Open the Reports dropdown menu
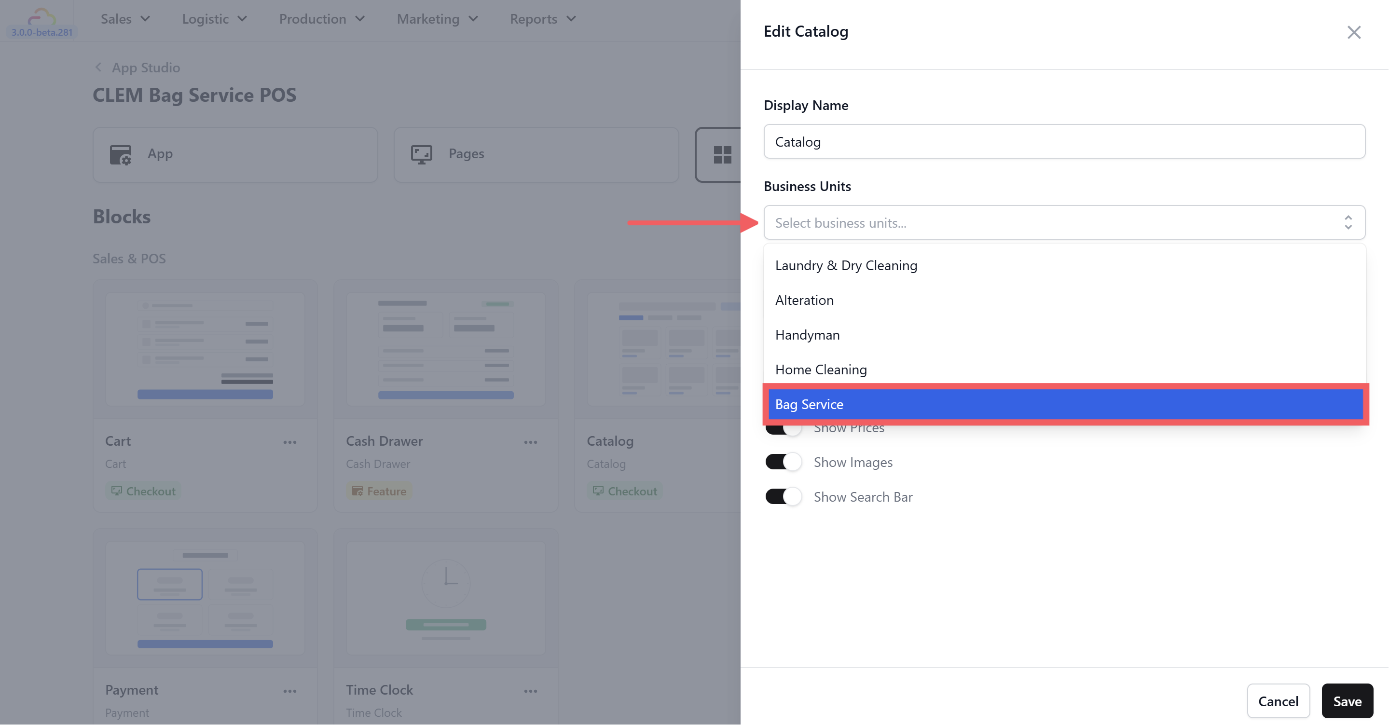The width and height of the screenshot is (1389, 725). (x=542, y=19)
